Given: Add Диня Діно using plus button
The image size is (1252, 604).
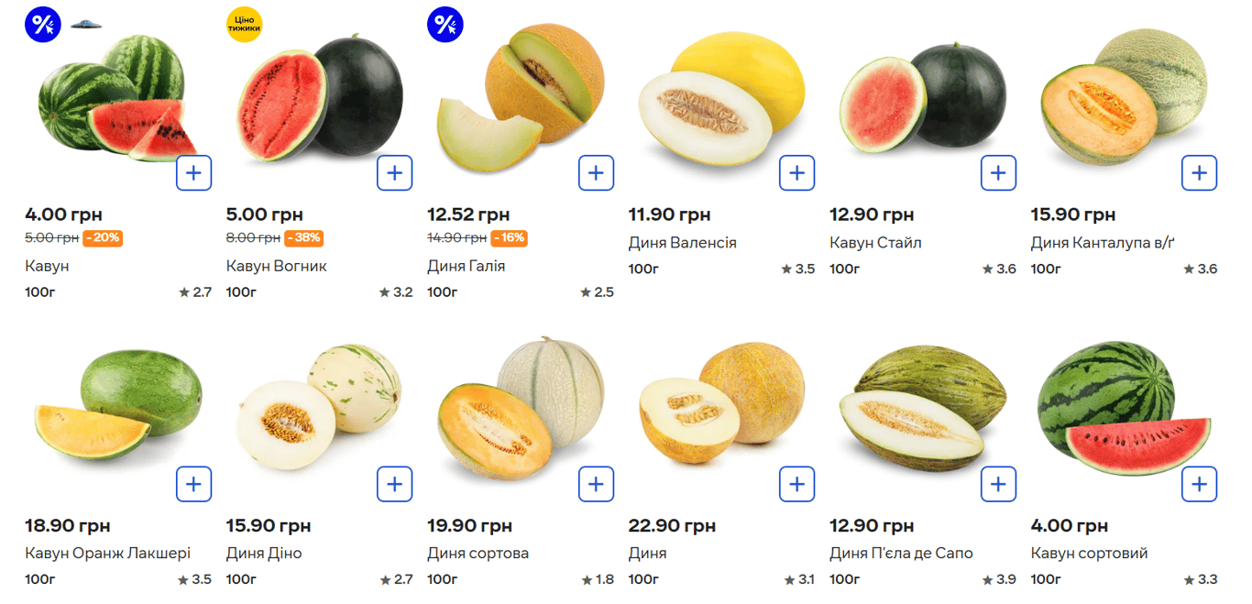Looking at the screenshot, I should 395,484.
